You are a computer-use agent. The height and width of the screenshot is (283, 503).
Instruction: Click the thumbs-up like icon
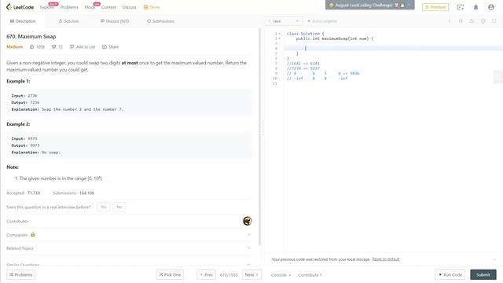(31, 47)
